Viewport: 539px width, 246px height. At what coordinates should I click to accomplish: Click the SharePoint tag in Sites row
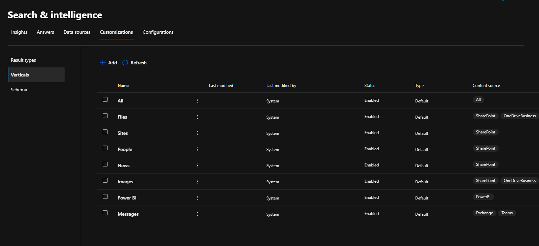pos(485,132)
